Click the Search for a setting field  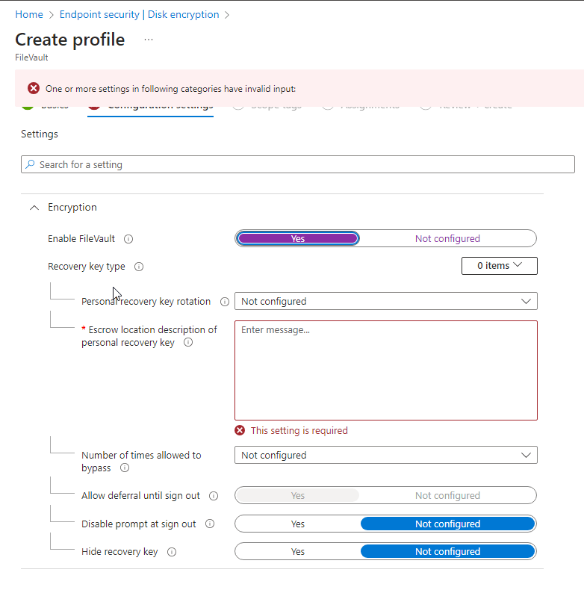click(x=298, y=164)
